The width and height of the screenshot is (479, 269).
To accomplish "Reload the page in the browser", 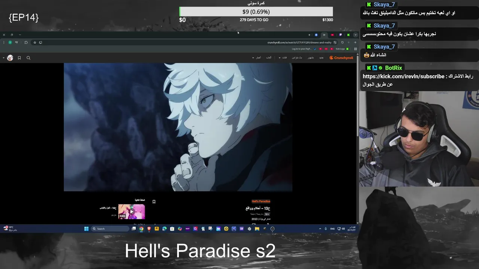I will click(x=342, y=42).
